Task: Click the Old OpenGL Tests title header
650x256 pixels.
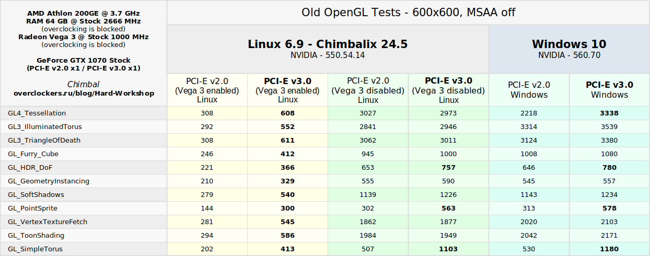Action: click(x=408, y=13)
